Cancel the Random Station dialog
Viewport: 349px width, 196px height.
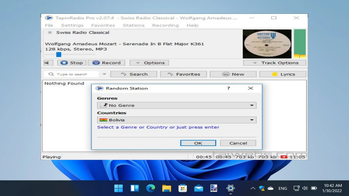point(238,143)
